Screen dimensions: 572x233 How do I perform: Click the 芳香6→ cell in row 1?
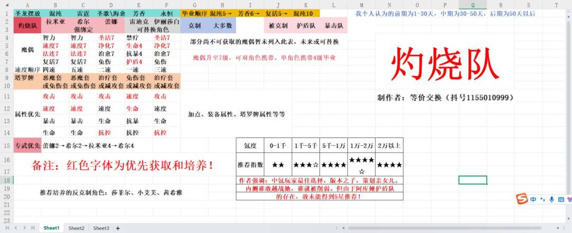point(250,13)
